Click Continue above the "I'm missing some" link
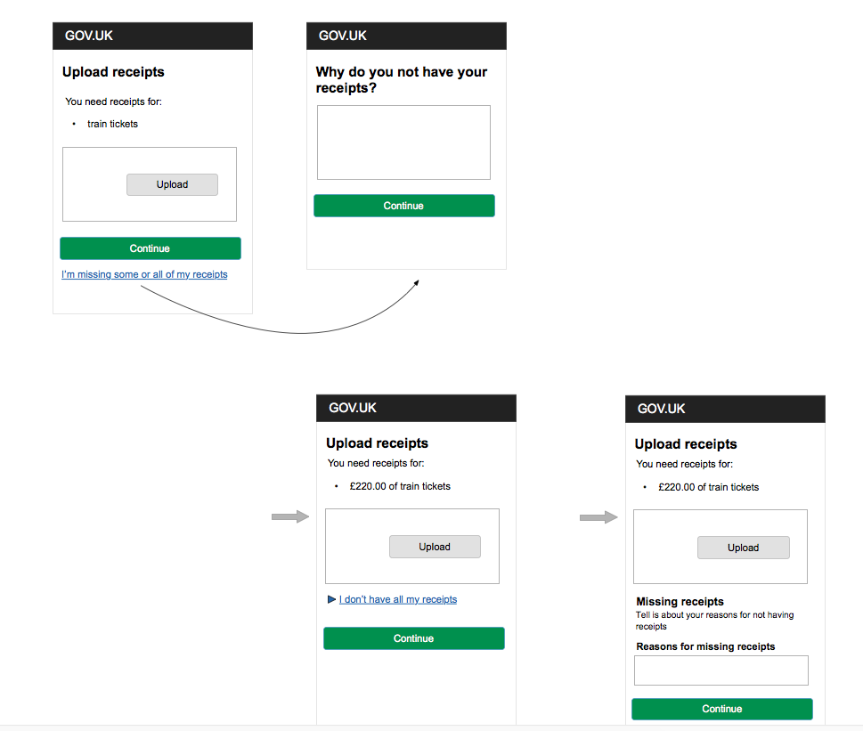 coord(150,248)
